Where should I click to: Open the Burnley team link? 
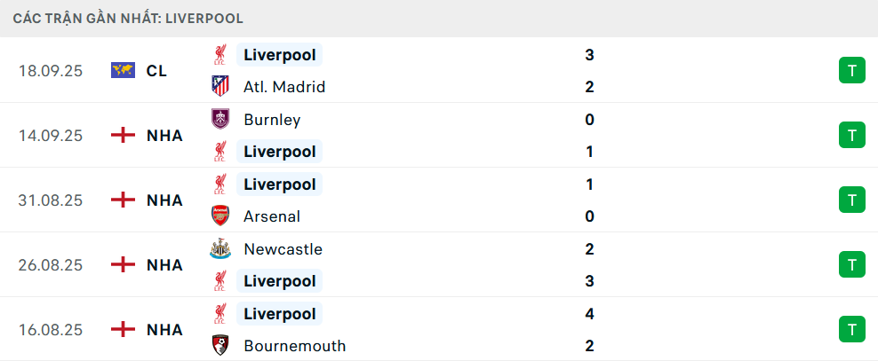click(x=272, y=120)
